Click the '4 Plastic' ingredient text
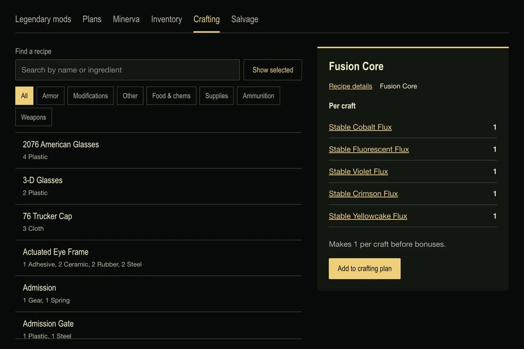Viewport: 524px width, 349px height. coord(35,157)
